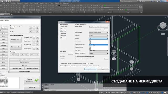
Task: Cancel the drawer dialog
Action: (x=103, y=69)
